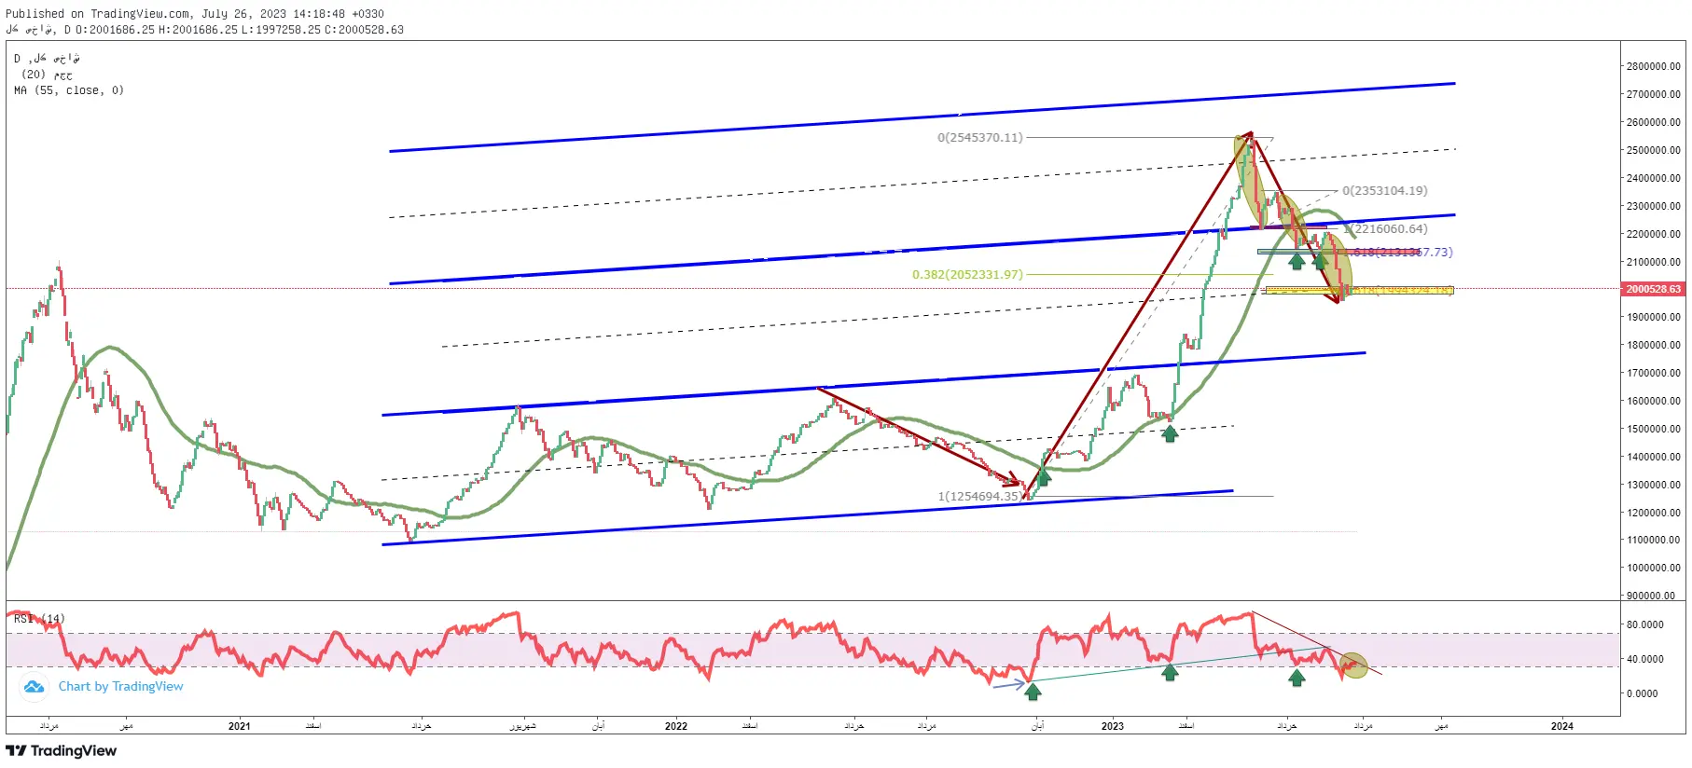Select the RSI (14) indicator label
1692x768 pixels.
click(x=39, y=619)
